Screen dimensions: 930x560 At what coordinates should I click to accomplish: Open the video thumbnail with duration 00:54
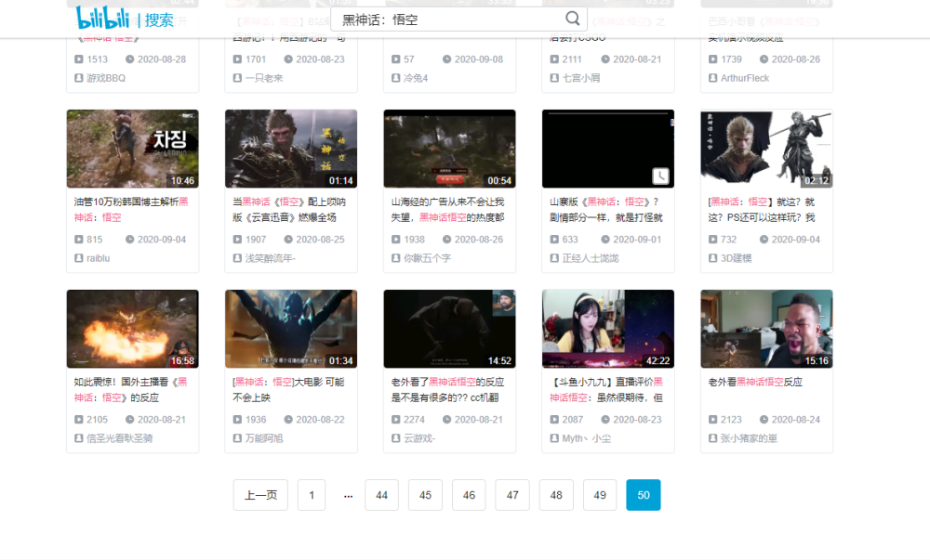point(449,149)
